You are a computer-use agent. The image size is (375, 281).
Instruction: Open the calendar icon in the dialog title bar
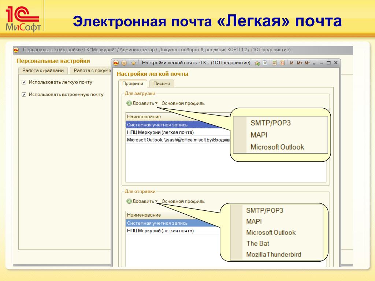point(282,63)
